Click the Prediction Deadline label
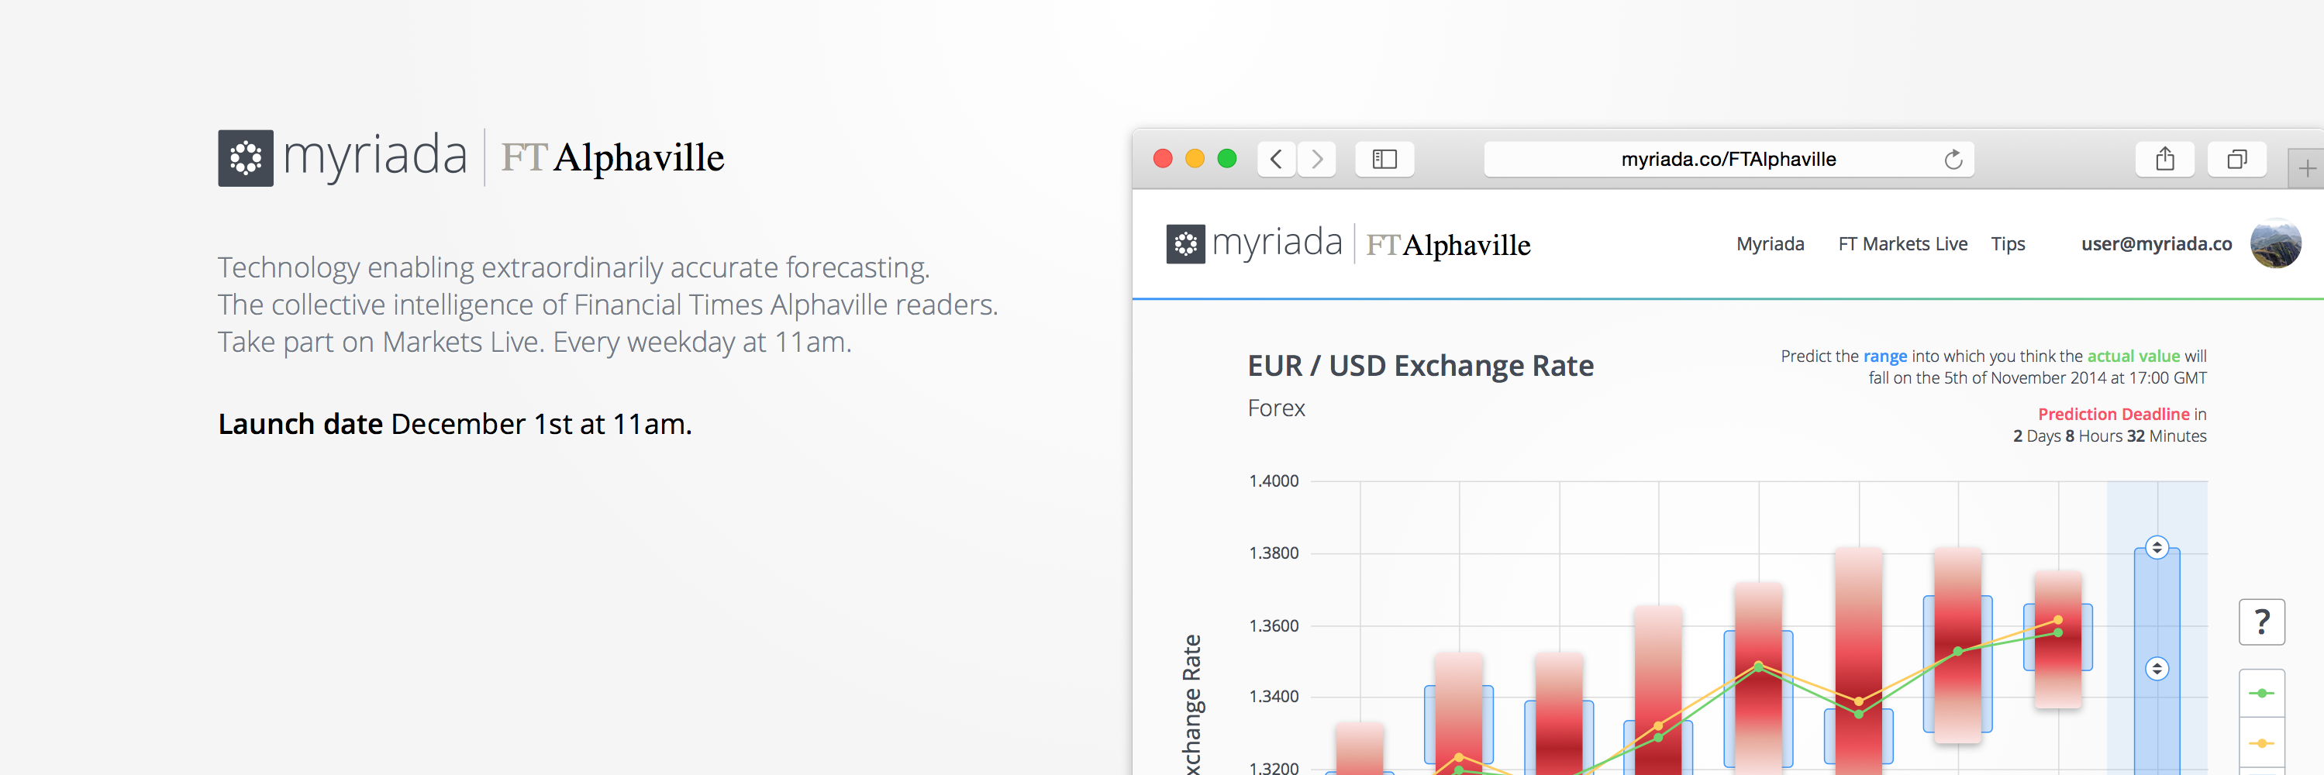 [x=2113, y=414]
